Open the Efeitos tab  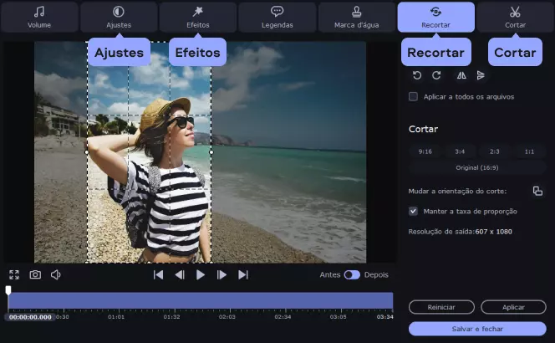tap(198, 17)
